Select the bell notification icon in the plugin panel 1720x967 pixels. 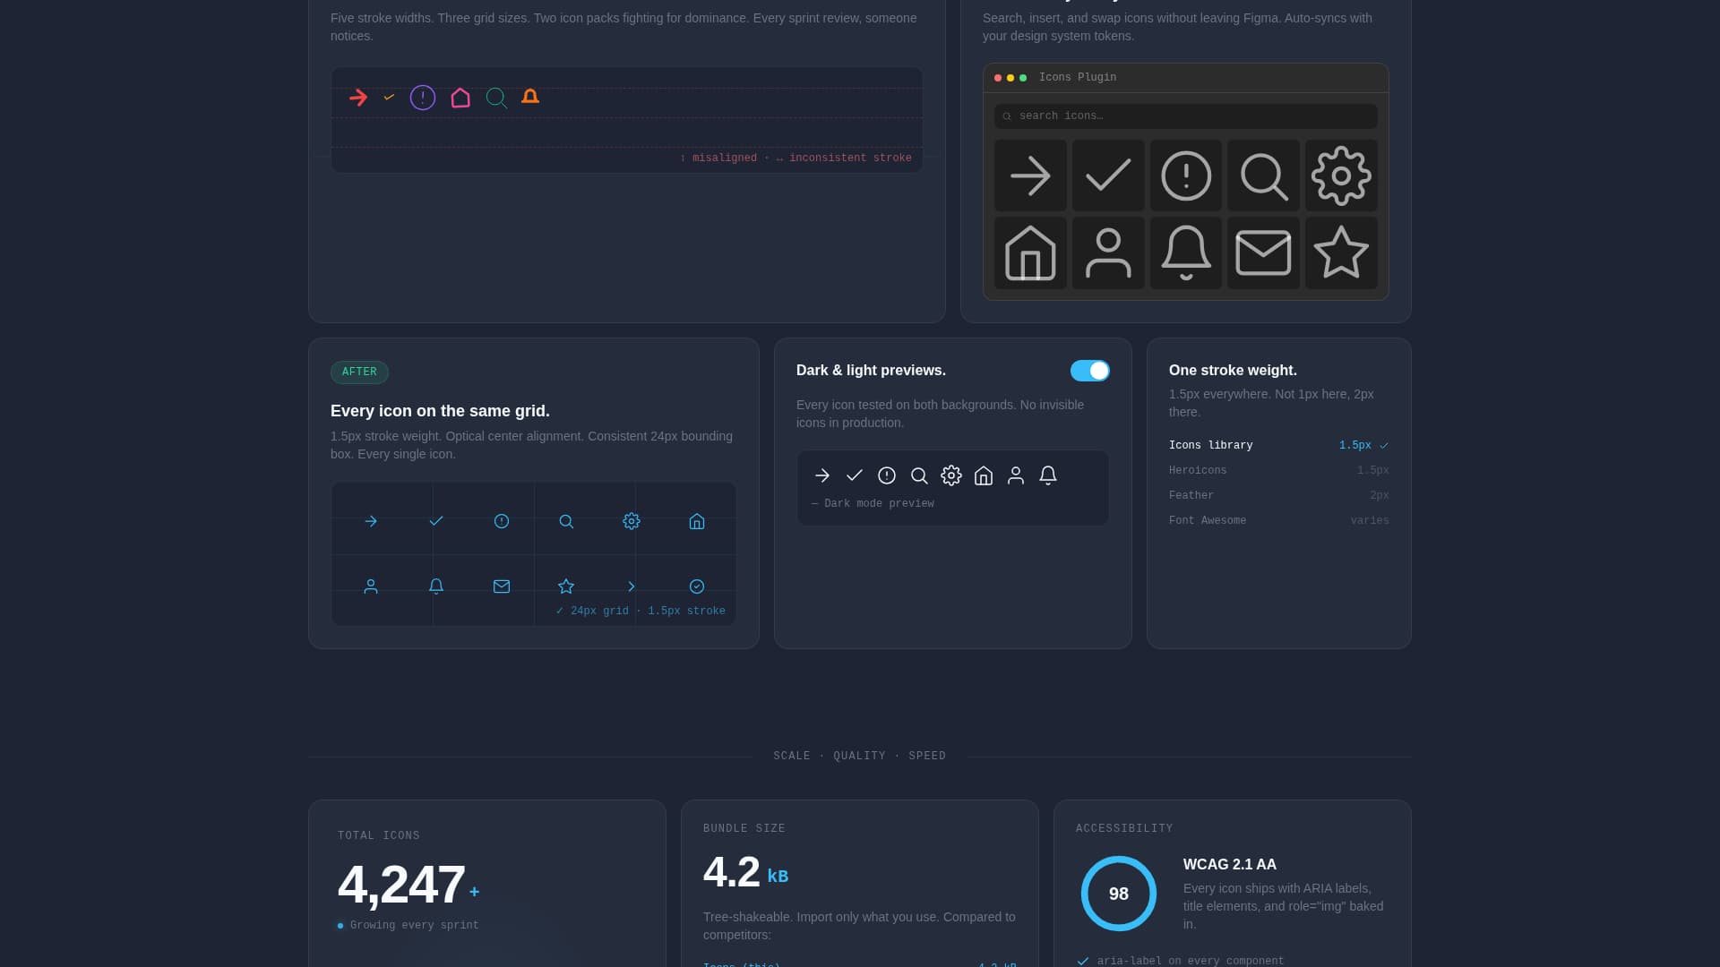pyautogui.click(x=1186, y=253)
